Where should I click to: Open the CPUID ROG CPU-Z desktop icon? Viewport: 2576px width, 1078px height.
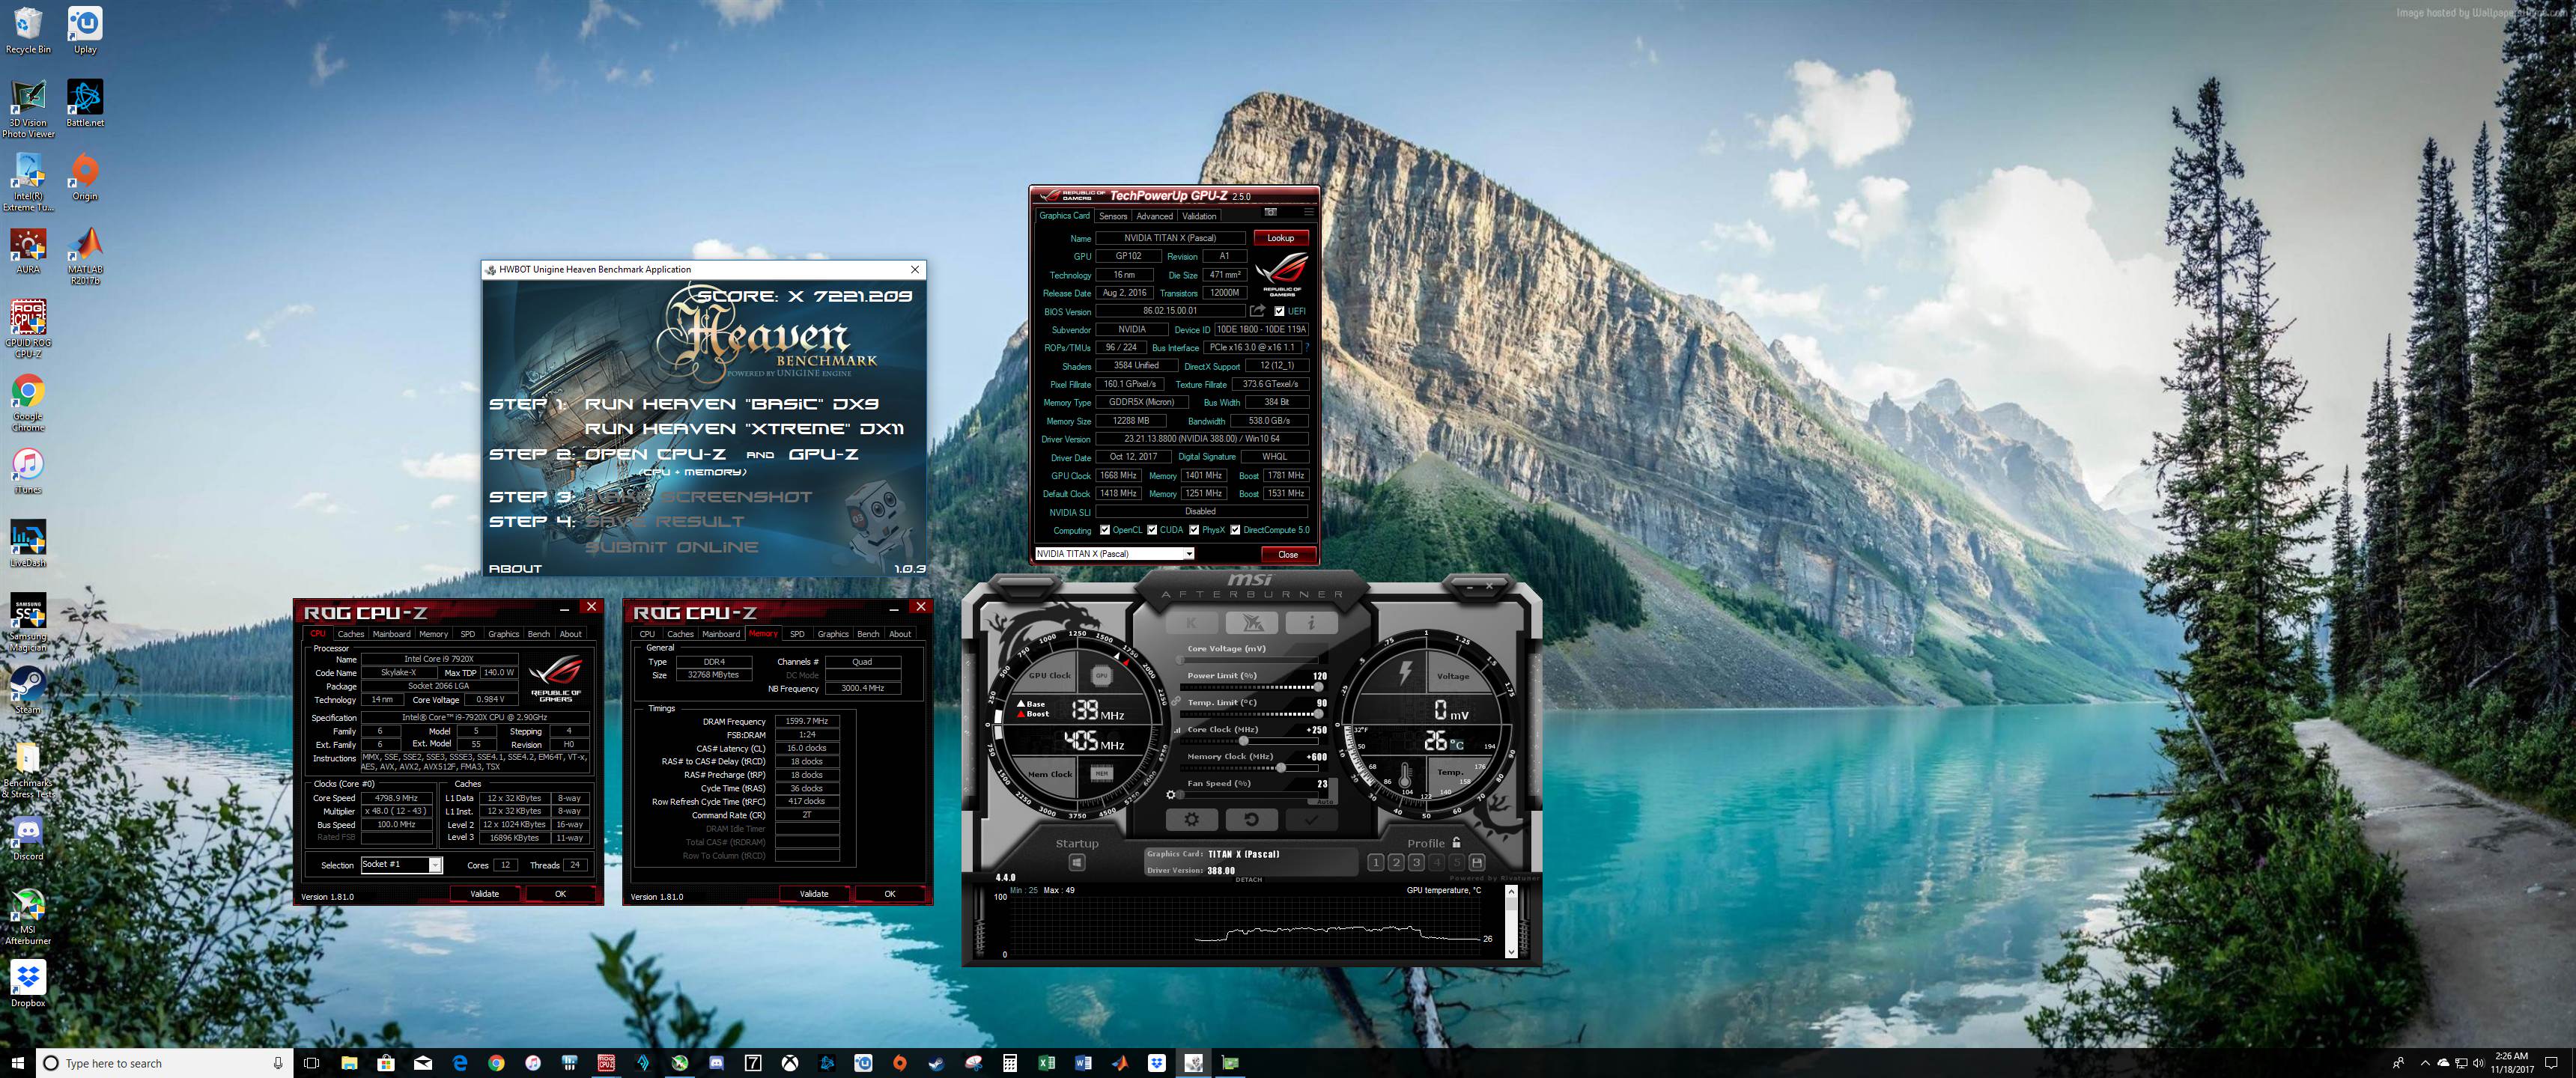click(x=28, y=328)
